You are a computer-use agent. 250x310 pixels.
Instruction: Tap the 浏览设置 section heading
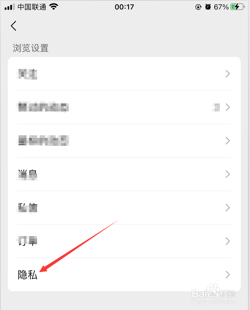click(30, 48)
